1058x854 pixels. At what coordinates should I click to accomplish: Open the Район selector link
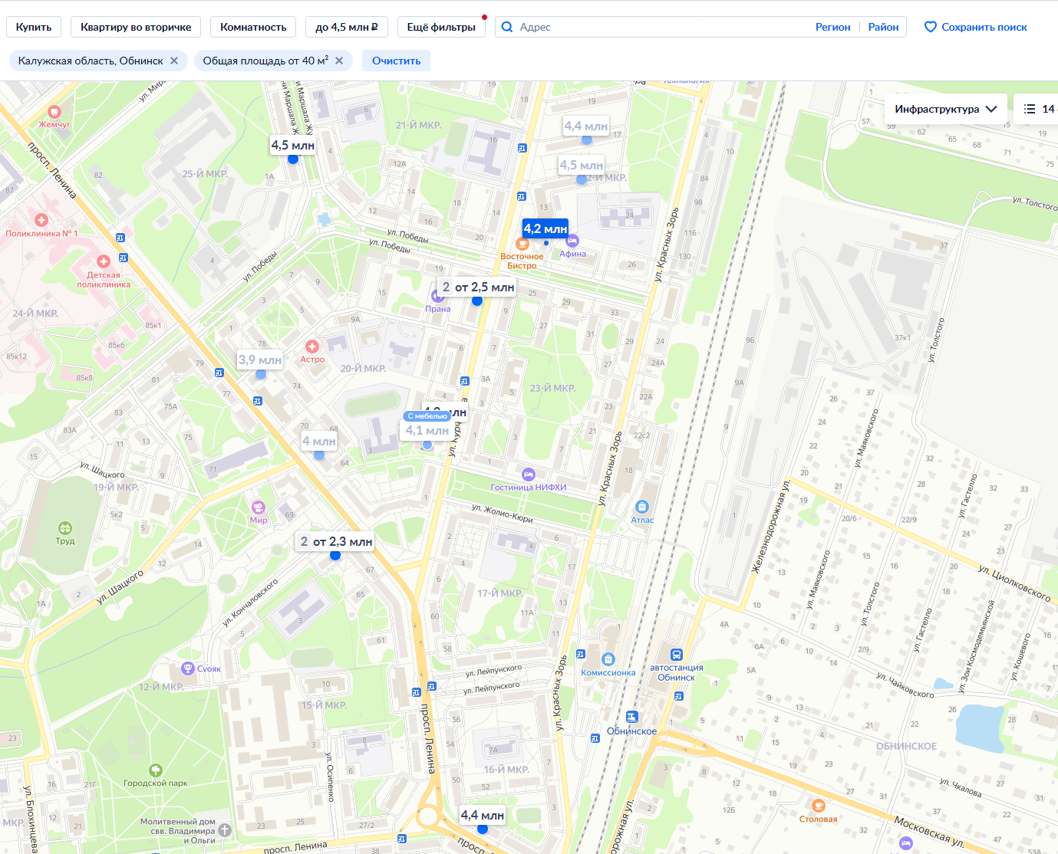pyautogui.click(x=883, y=27)
